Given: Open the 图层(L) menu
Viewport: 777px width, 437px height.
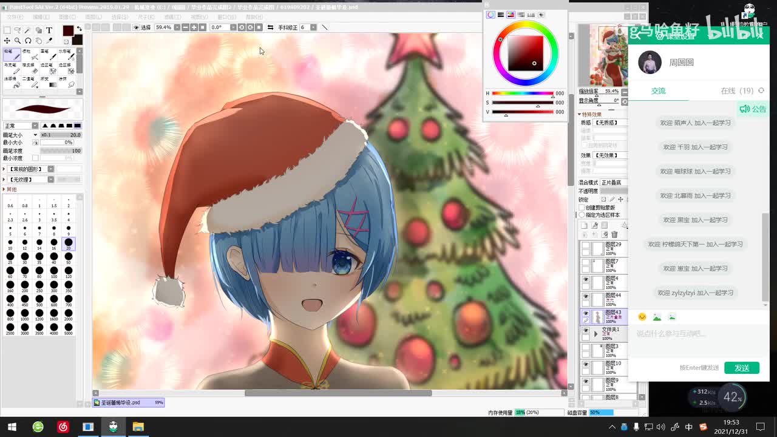Looking at the screenshot, I should [x=93, y=17].
